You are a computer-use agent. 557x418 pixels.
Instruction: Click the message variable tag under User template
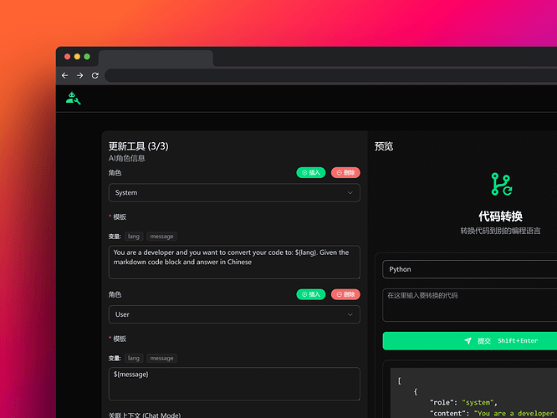pos(162,358)
